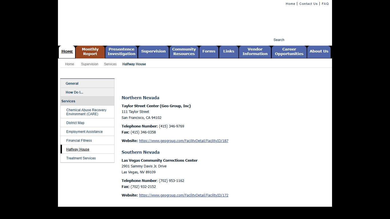Screen dimensions: 390x219
Task: Open the FAQ link in header
Action: (325, 4)
